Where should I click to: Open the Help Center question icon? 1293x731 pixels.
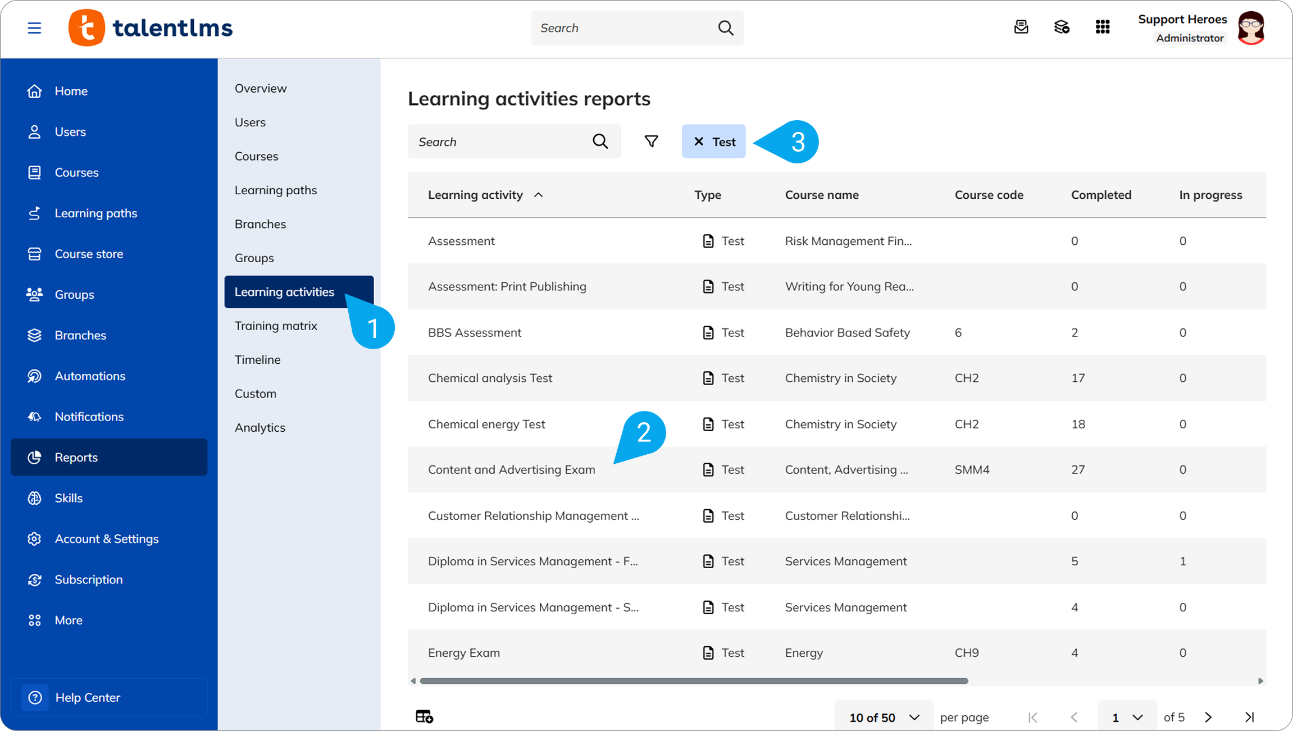[35, 697]
